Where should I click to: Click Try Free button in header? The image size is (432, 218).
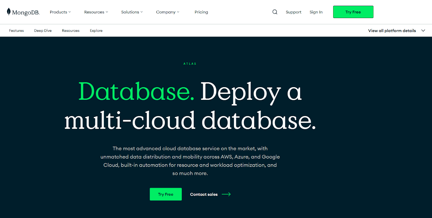pyautogui.click(x=353, y=12)
